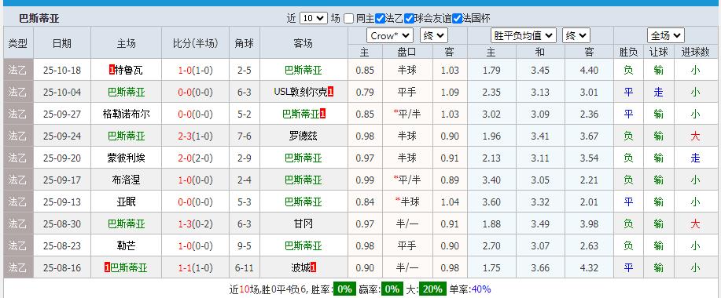Click the red card badge beside USL敦刻尔克

330,93
